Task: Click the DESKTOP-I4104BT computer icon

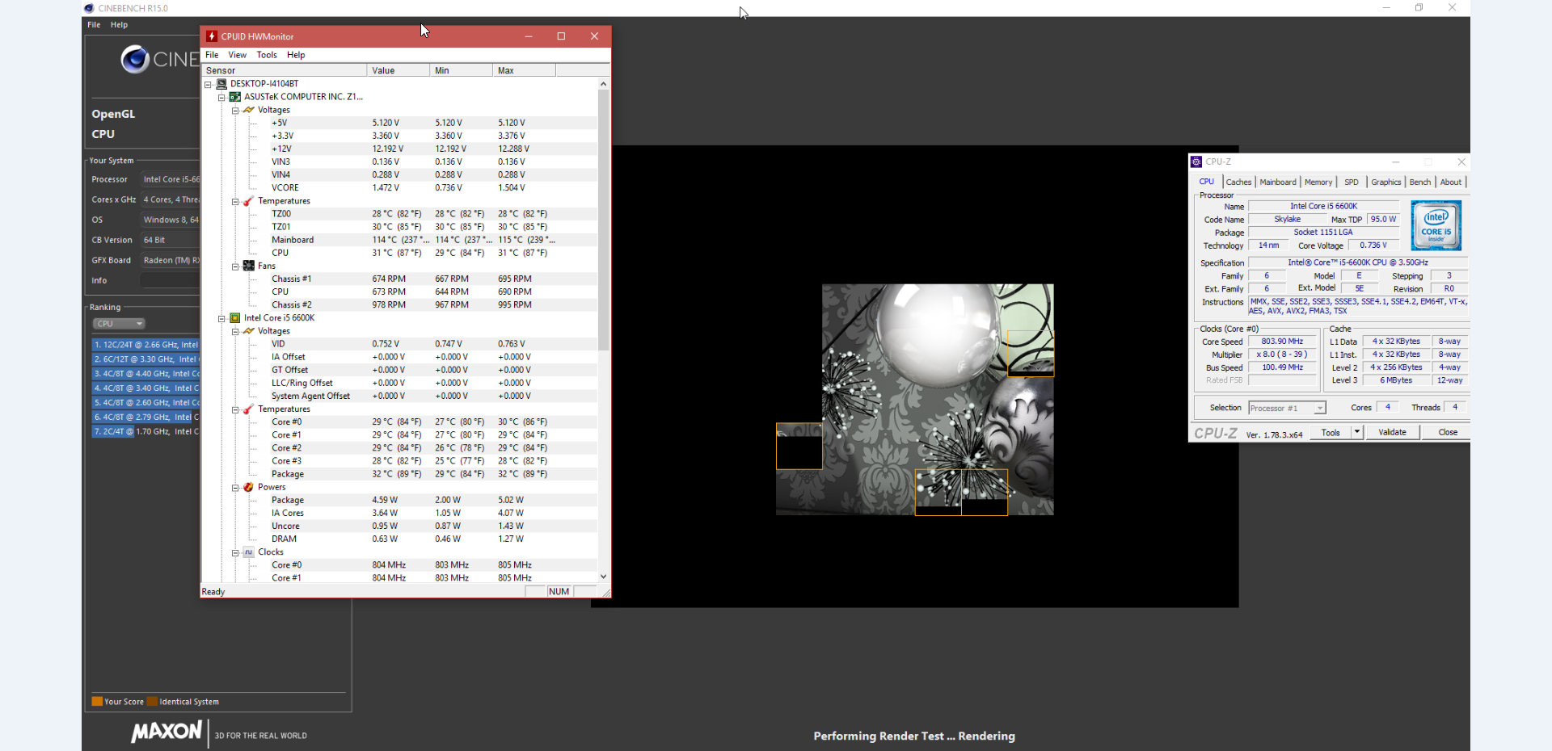Action: point(221,84)
